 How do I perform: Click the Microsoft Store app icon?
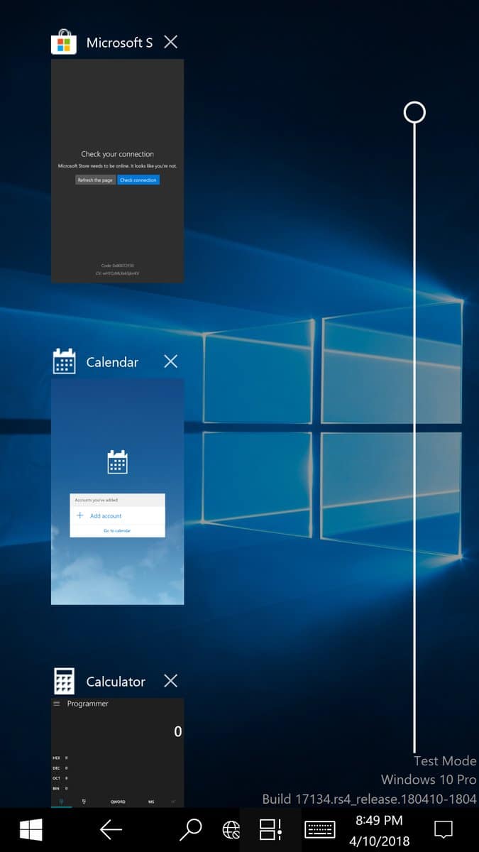pos(64,43)
